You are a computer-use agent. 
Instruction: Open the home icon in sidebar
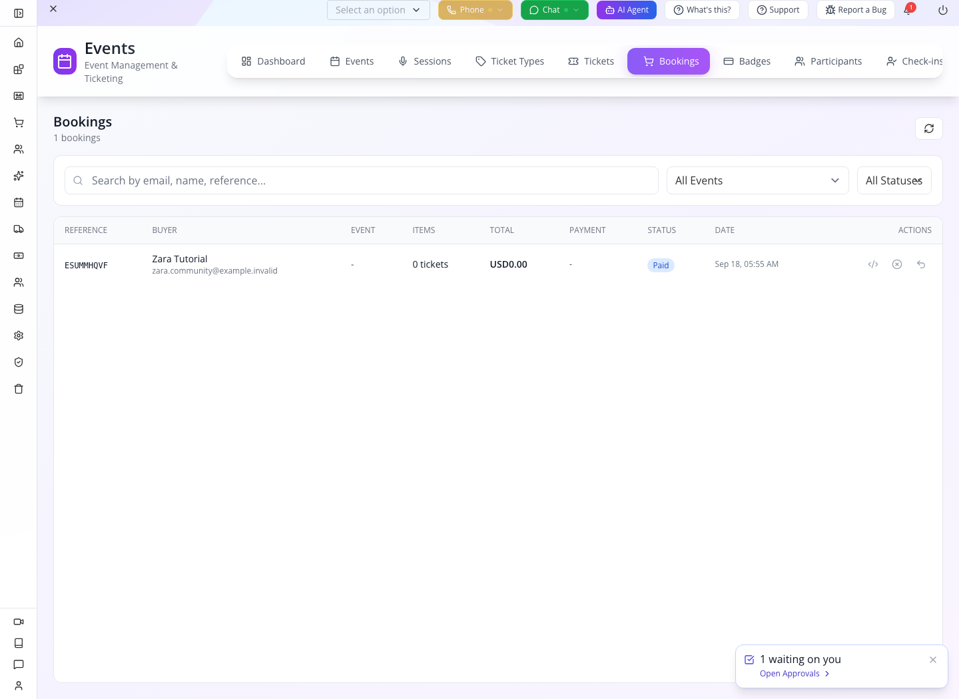coord(19,43)
